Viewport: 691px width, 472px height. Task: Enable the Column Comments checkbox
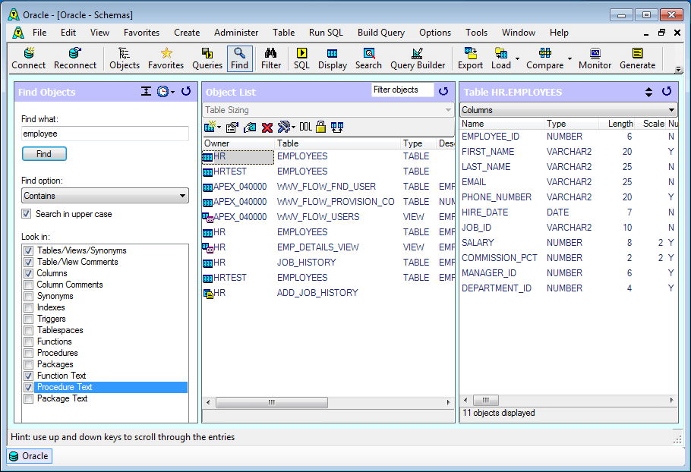click(29, 285)
